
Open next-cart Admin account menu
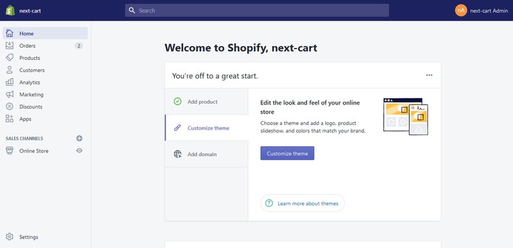click(x=481, y=11)
